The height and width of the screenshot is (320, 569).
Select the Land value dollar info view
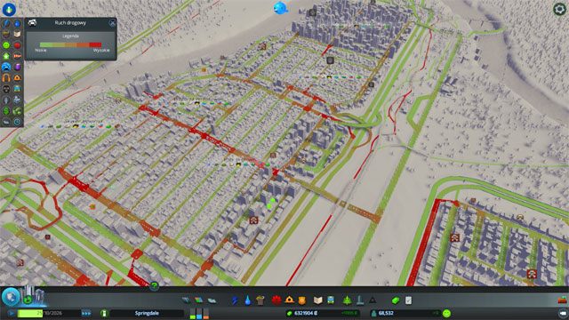click(6, 110)
